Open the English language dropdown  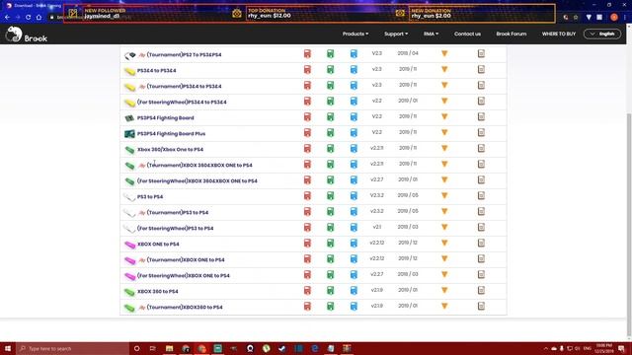pos(602,34)
